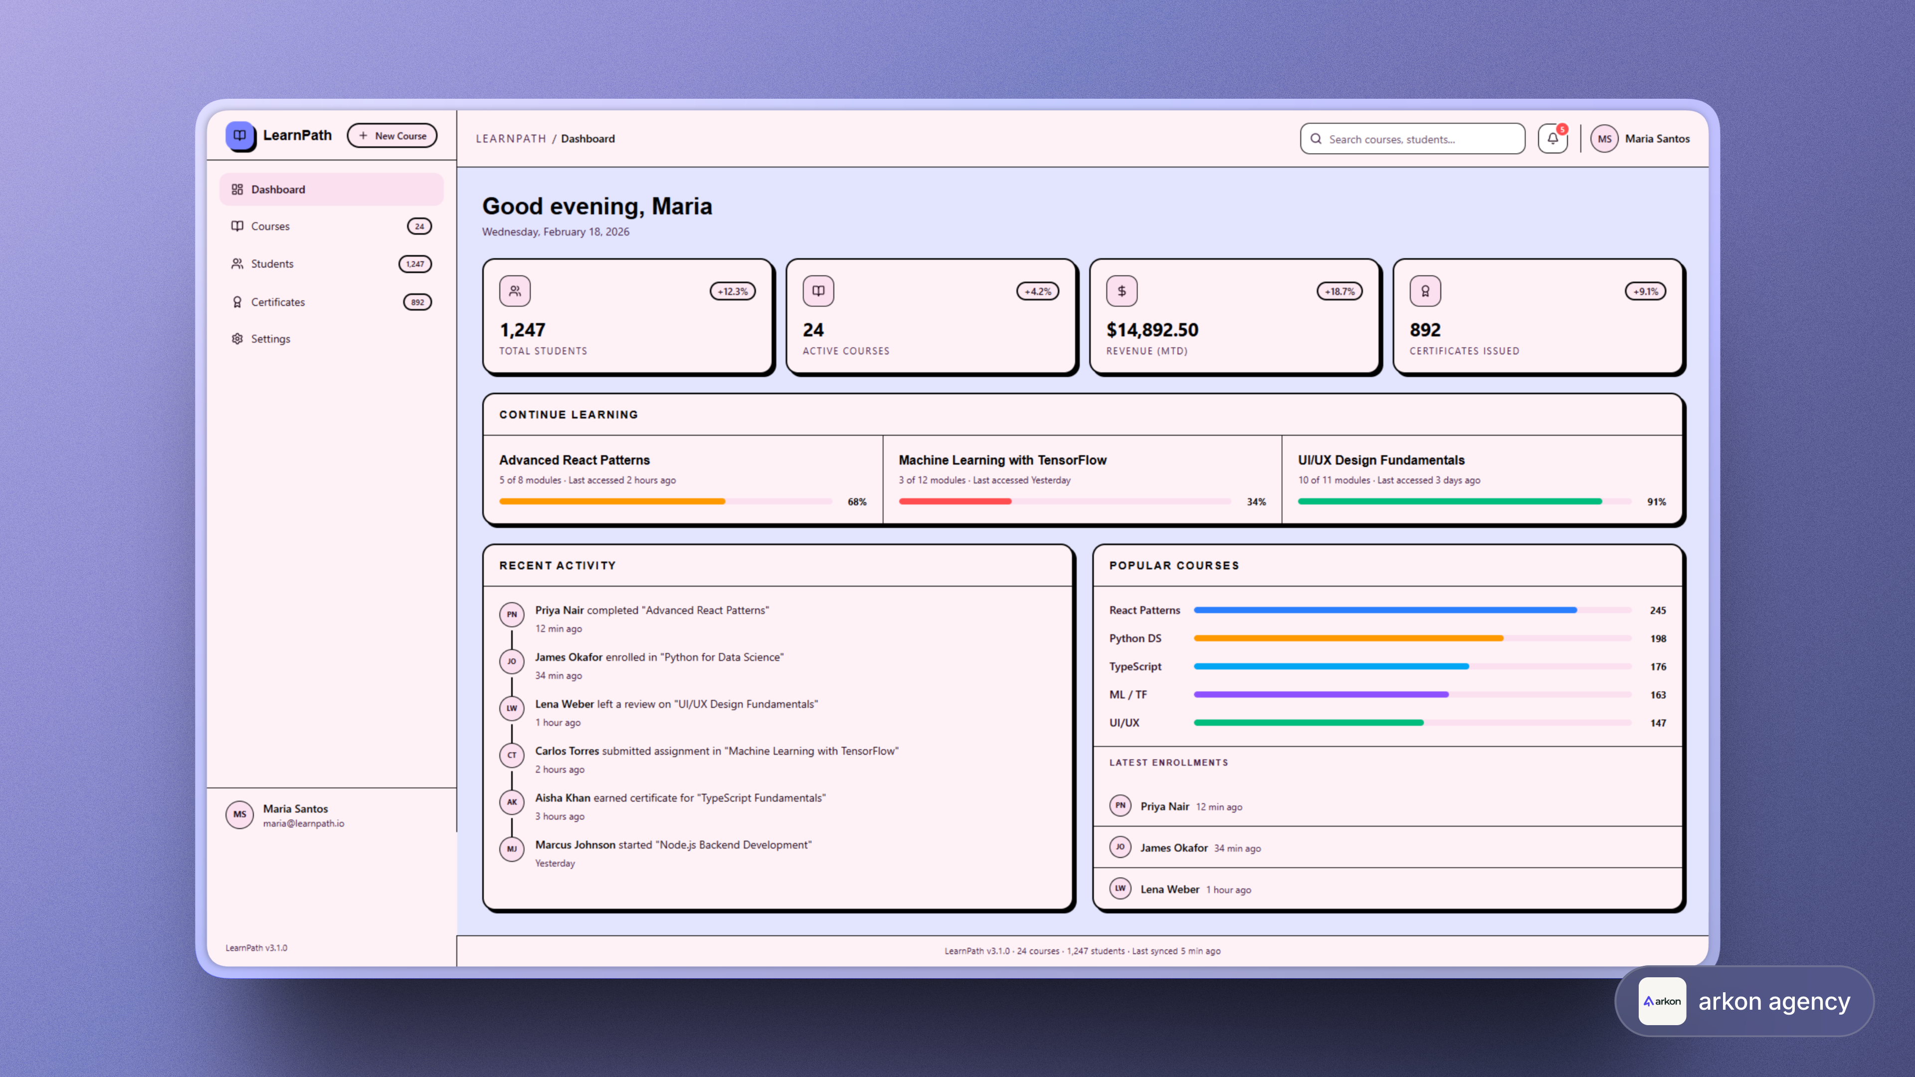The width and height of the screenshot is (1915, 1077).
Task: Click the LearnPath book logo icon
Action: [x=239, y=136]
